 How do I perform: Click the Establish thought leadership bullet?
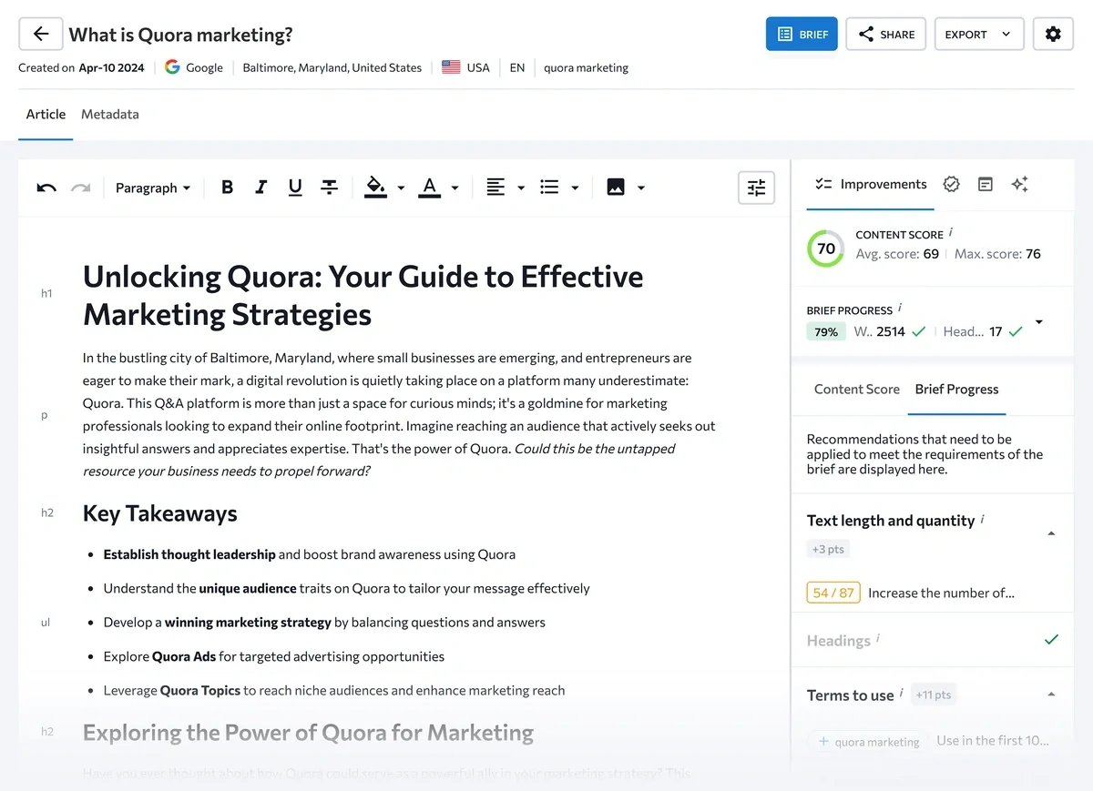(310, 554)
